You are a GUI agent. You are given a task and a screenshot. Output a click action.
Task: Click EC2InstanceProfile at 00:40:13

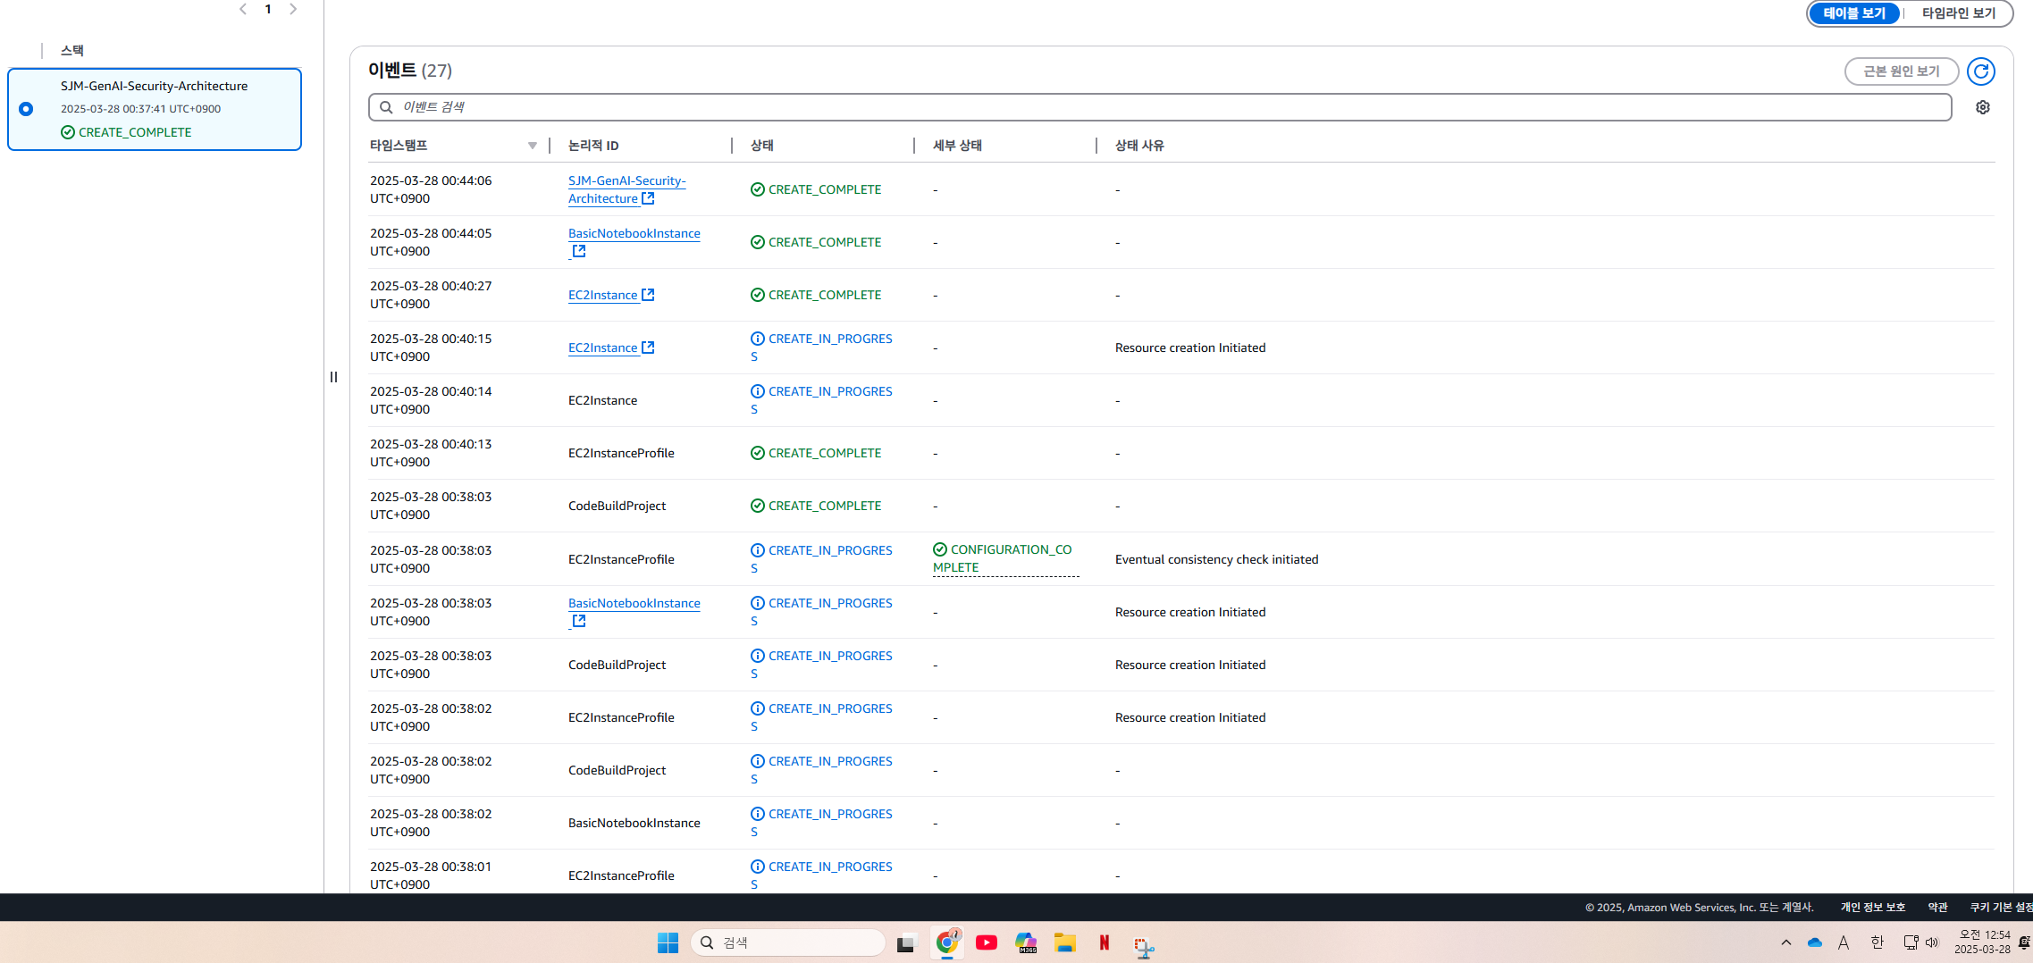tap(621, 453)
